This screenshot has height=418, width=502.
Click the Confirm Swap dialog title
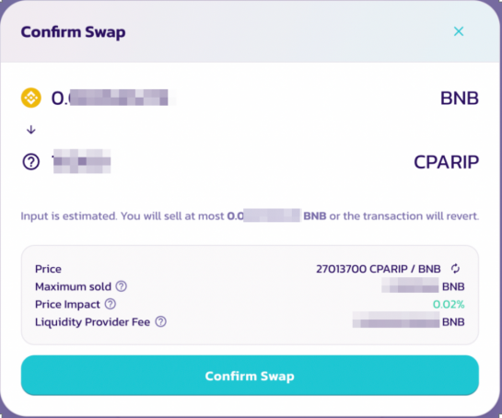73,32
